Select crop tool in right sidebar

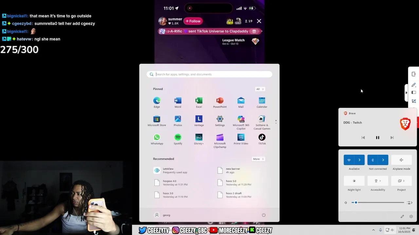tap(414, 101)
